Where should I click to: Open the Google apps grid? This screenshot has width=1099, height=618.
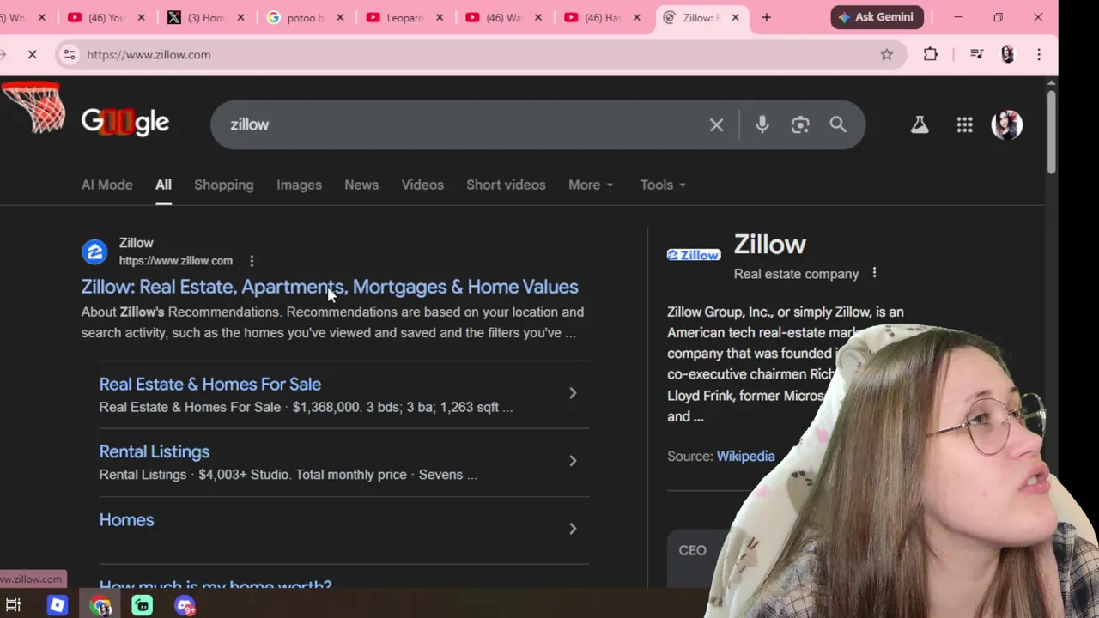pyautogui.click(x=964, y=125)
